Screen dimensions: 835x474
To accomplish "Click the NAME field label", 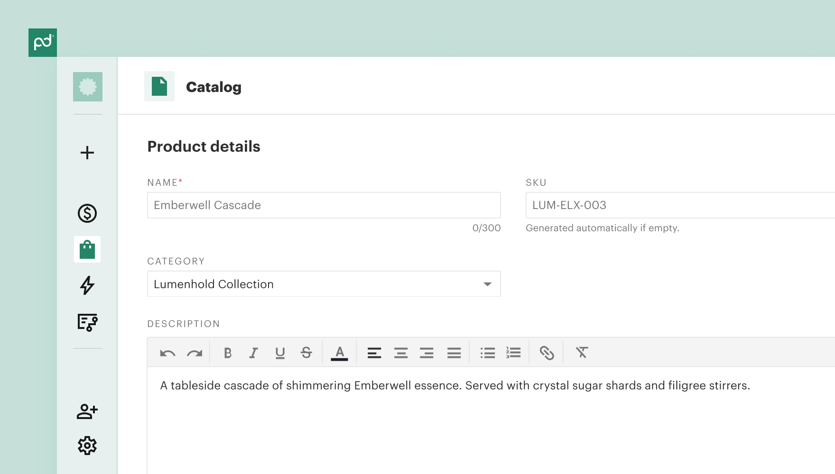I will click(x=165, y=182).
